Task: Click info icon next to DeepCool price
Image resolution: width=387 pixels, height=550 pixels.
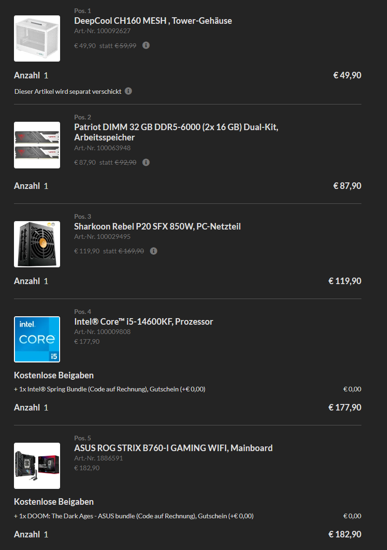Action: pos(146,45)
